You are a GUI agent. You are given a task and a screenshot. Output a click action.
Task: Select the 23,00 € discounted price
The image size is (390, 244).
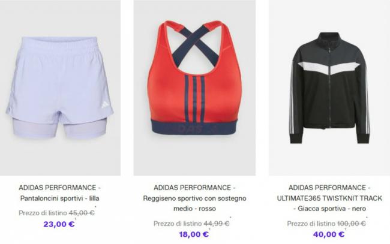click(59, 224)
